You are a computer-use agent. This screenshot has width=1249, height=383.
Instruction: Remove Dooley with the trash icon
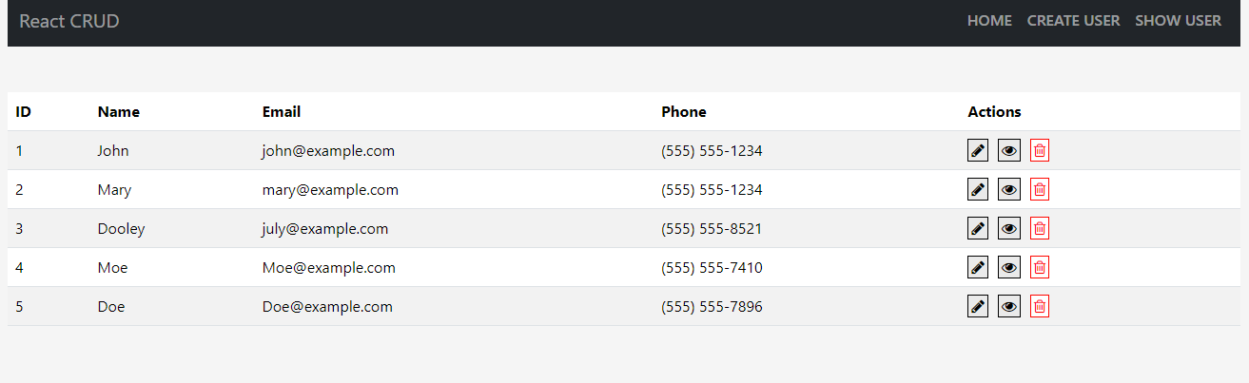(x=1040, y=228)
